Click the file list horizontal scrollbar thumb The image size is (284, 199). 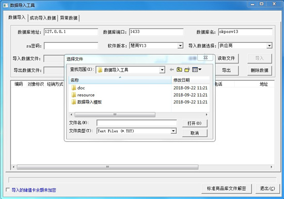tap(115, 115)
